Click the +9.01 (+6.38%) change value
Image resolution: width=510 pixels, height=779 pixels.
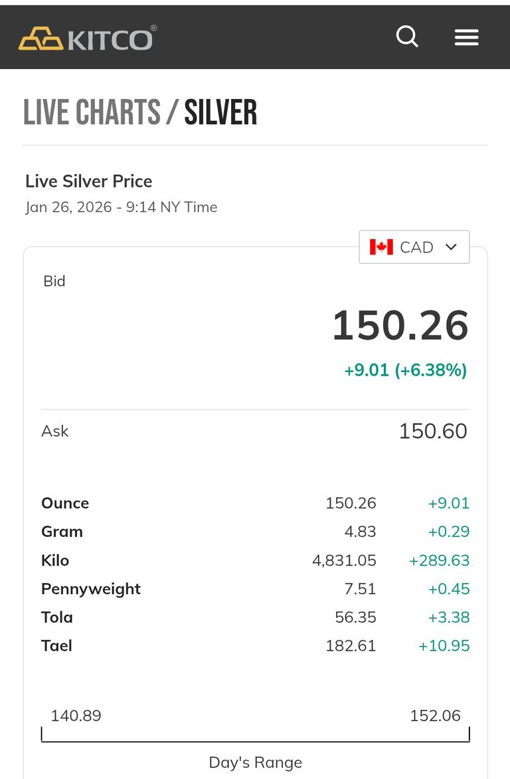pos(405,370)
